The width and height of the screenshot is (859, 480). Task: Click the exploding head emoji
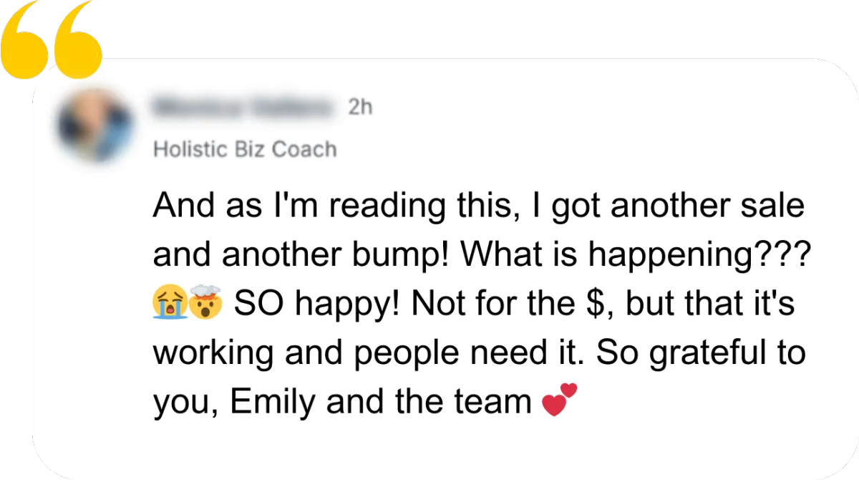(x=206, y=304)
